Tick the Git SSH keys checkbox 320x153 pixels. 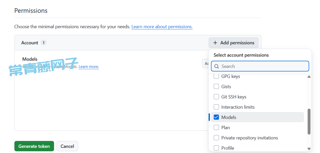(216, 97)
